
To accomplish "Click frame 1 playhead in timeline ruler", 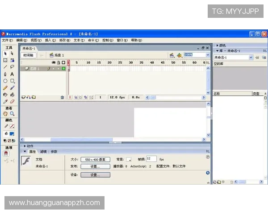I will tap(68, 62).
